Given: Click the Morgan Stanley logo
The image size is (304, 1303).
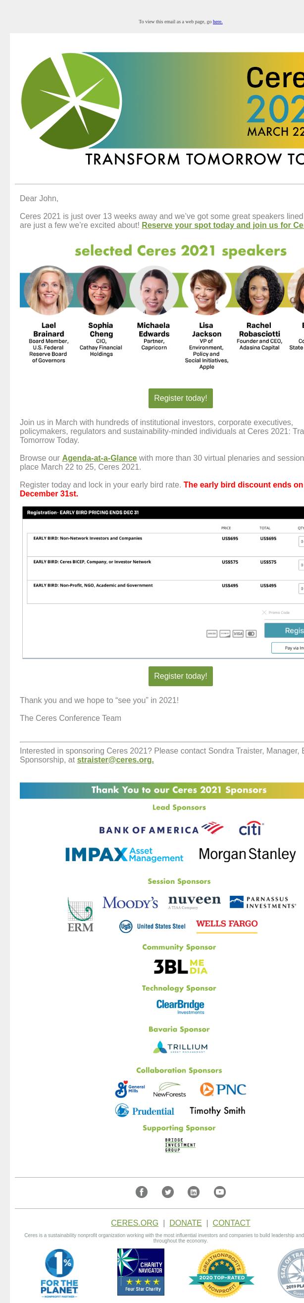Looking at the screenshot, I should tap(248, 854).
